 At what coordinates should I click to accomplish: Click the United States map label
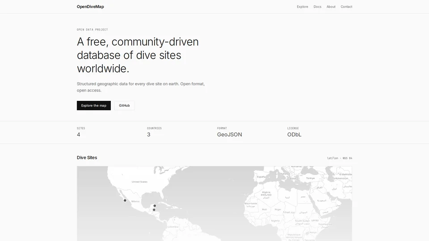point(139,182)
